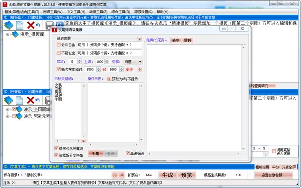Open 替换|筛选|组合|工具(T) menu

(x=22, y=12)
